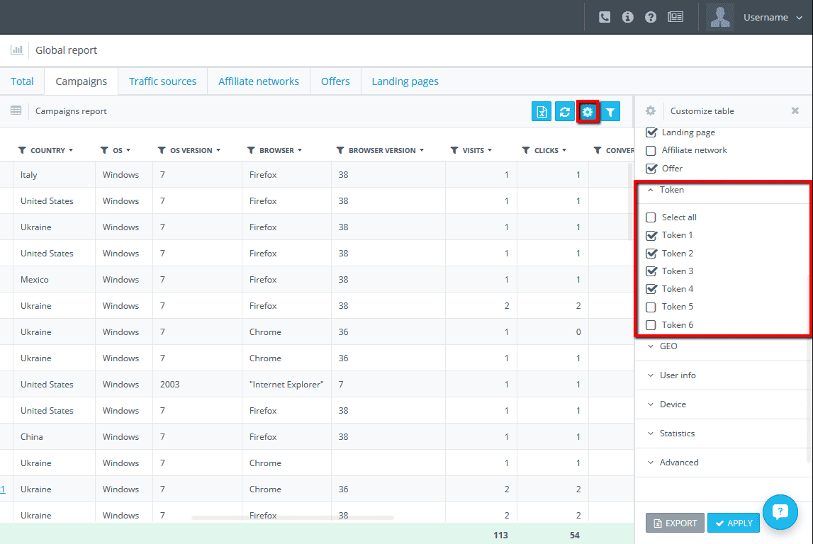Image resolution: width=813 pixels, height=544 pixels.
Task: Uncheck the Token 2 checkbox
Action: point(651,254)
